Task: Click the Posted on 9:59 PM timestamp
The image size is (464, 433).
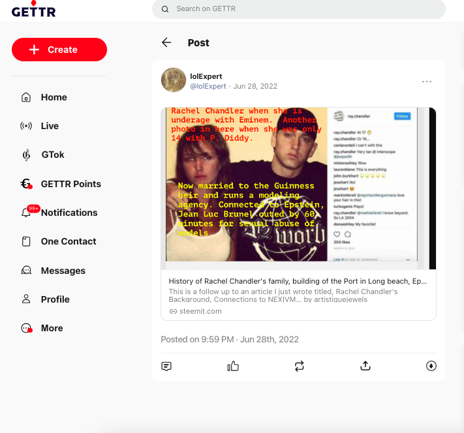Action: pos(230,339)
